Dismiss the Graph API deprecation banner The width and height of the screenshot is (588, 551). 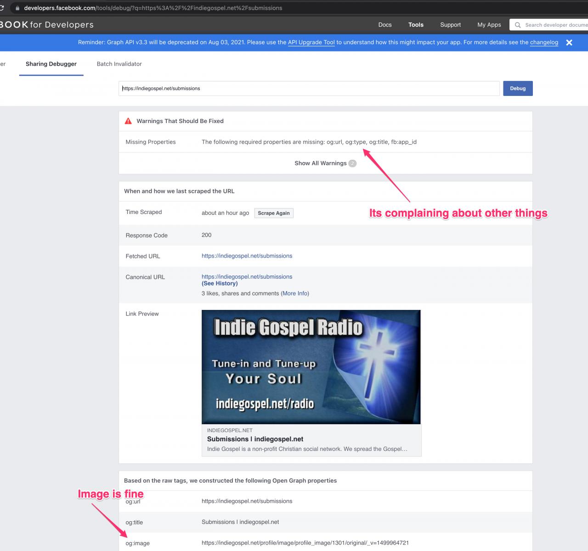(569, 43)
